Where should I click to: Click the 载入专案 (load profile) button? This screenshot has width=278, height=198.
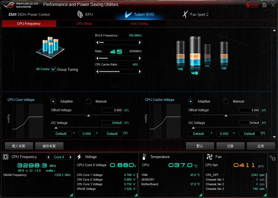[19, 146]
